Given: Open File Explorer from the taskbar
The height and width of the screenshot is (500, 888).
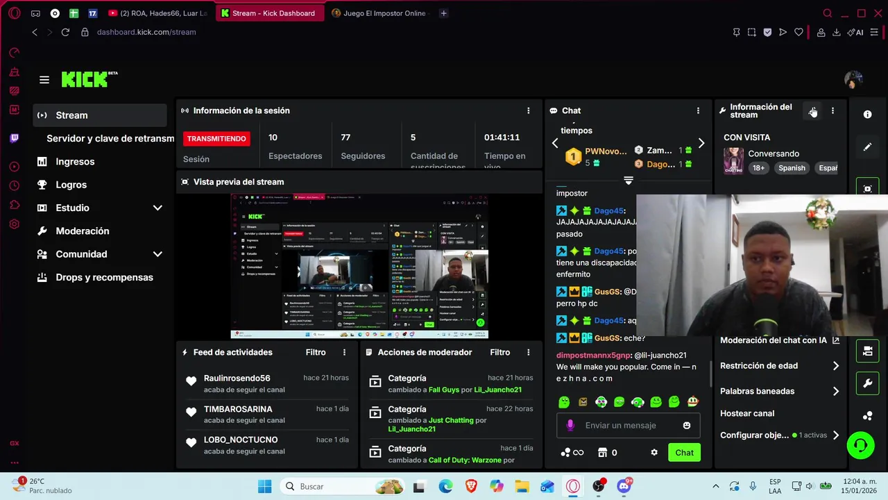Looking at the screenshot, I should click(522, 487).
